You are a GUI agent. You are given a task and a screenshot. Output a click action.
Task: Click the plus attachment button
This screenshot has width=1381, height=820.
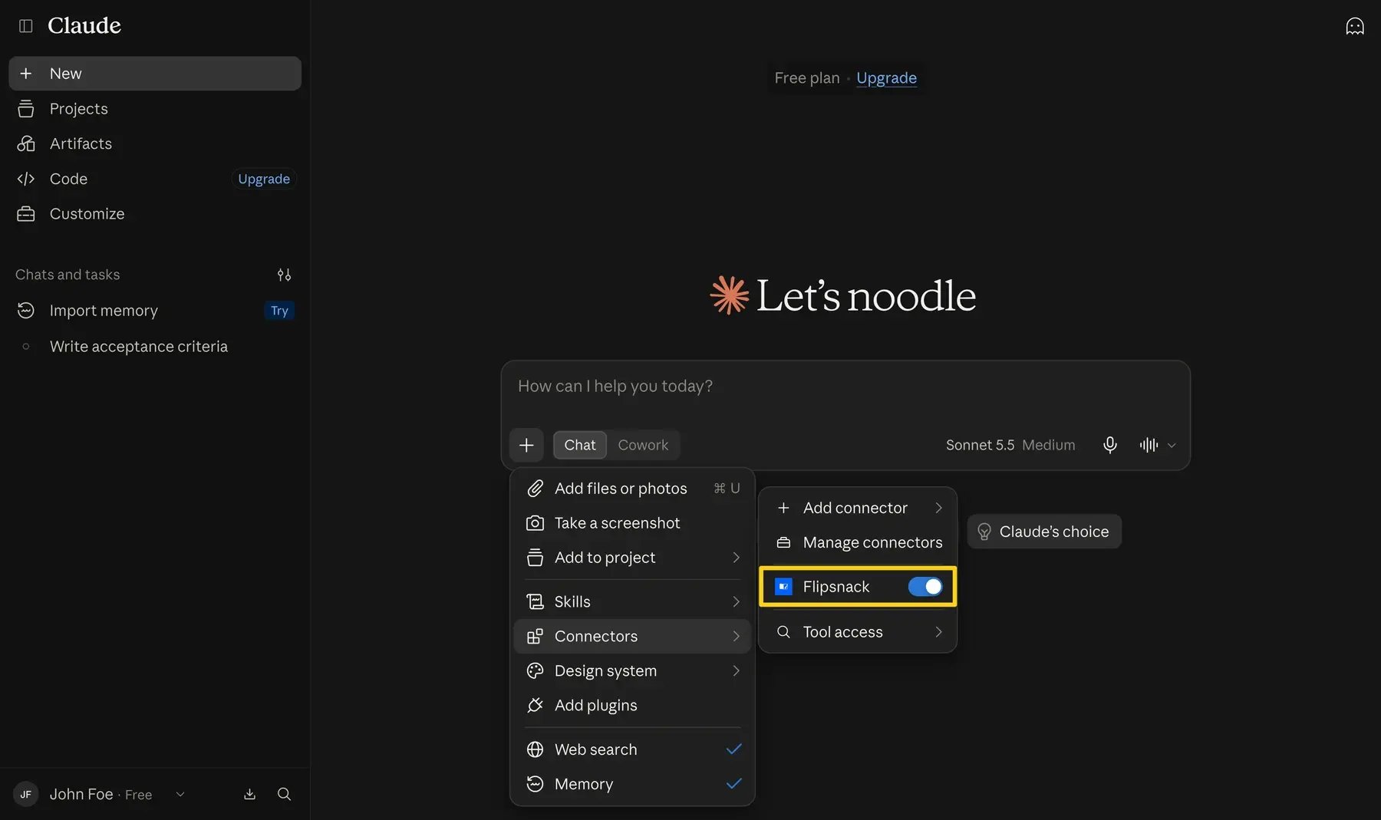[x=526, y=445]
